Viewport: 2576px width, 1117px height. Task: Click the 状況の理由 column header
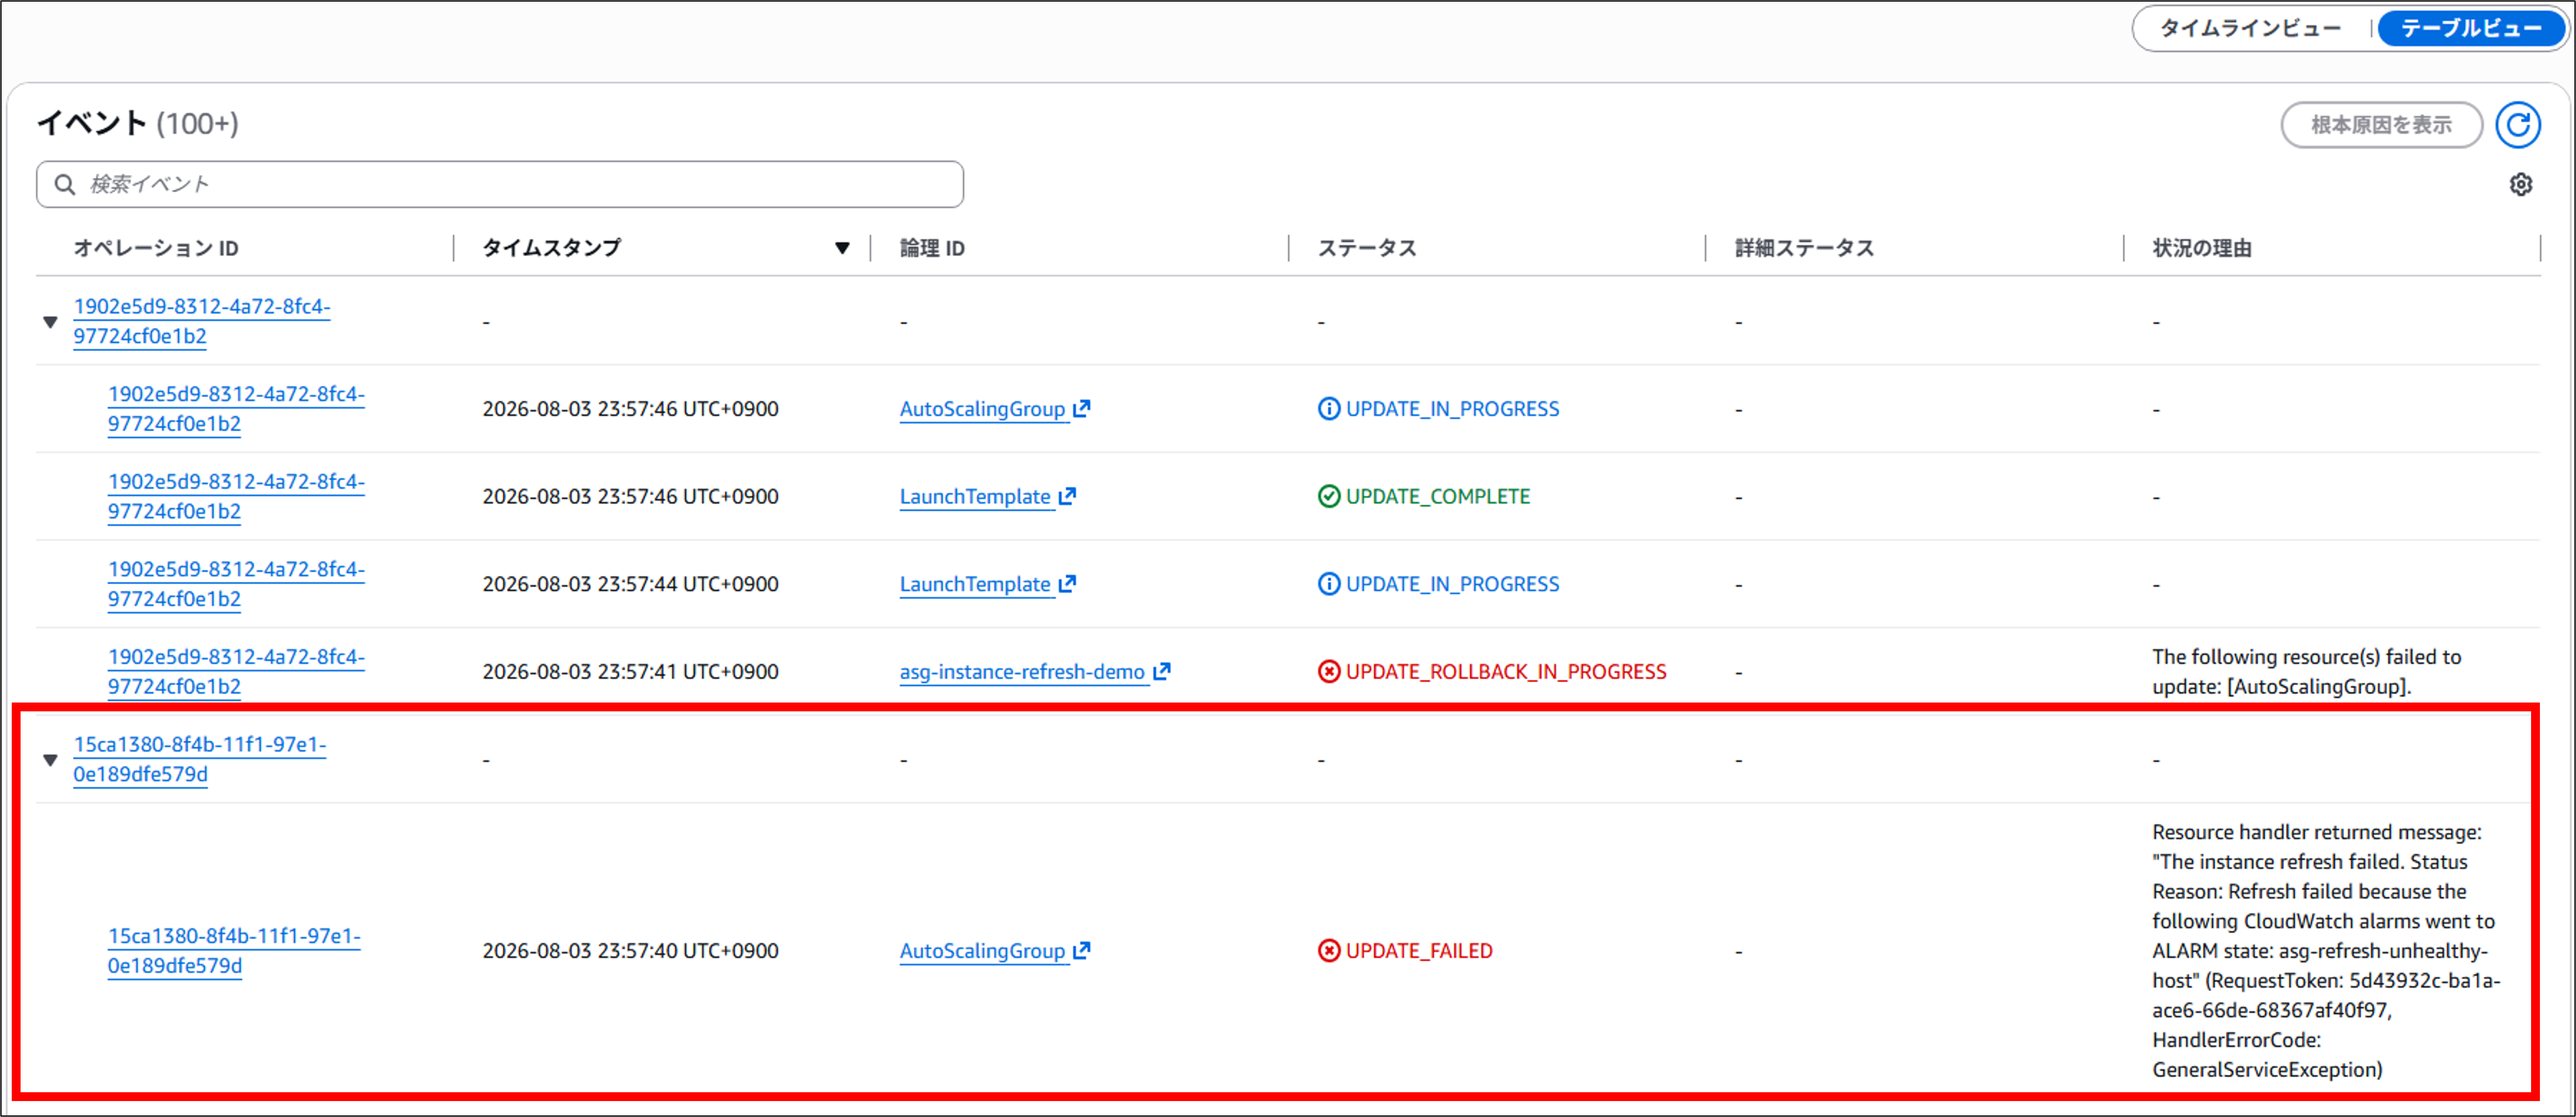point(2202,248)
